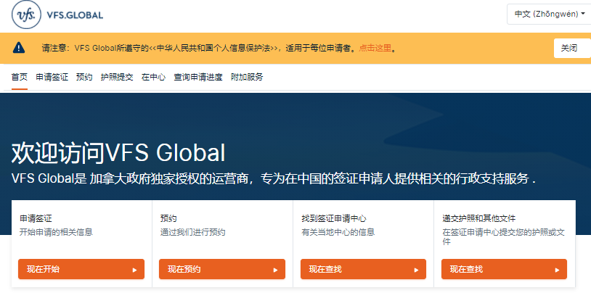The image size is (591, 293).
Task: Click 现在查找 under 递交护照和其他文件
Action: (505, 269)
